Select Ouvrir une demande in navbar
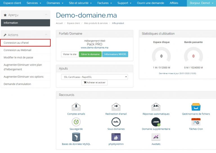 click(x=150, y=3)
